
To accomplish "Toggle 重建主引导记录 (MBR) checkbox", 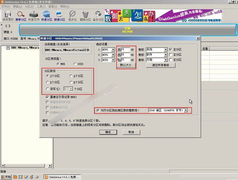I will coord(47,97).
